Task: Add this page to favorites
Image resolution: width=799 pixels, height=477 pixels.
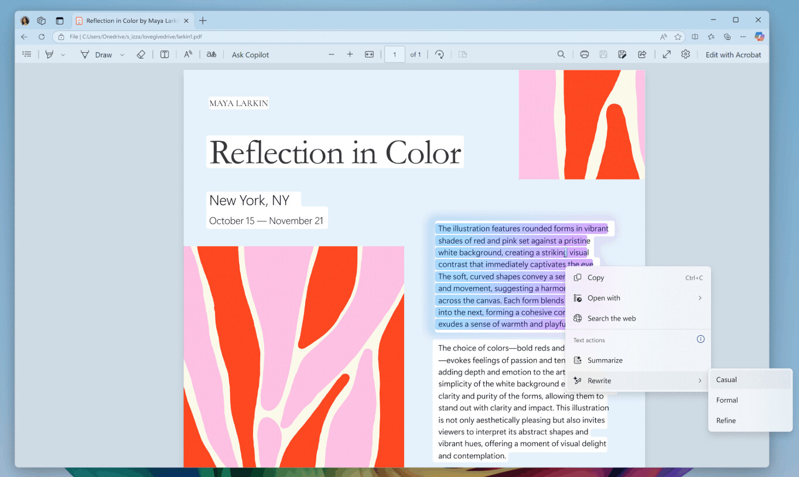Action: coord(678,36)
